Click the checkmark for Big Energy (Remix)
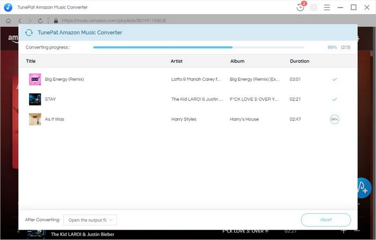The height and width of the screenshot is (240, 376). click(335, 79)
